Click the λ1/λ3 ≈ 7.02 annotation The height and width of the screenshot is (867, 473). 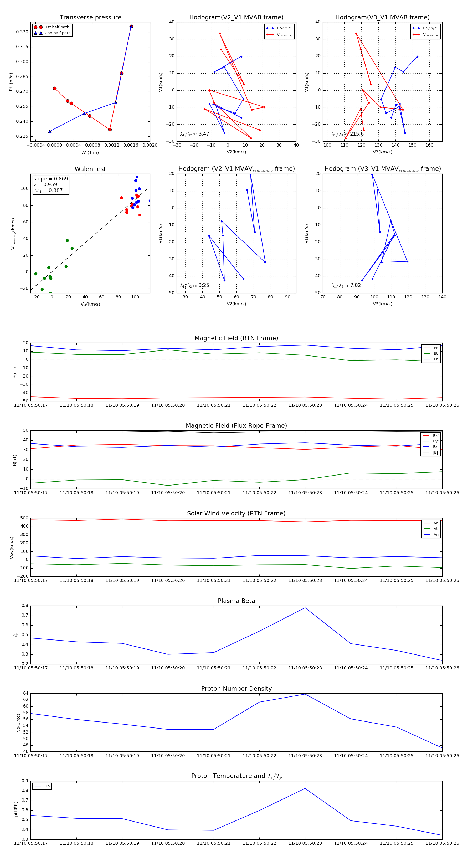346,285
